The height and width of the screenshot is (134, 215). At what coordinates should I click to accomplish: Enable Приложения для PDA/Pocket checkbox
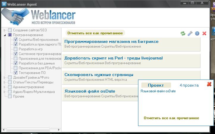[16, 68]
